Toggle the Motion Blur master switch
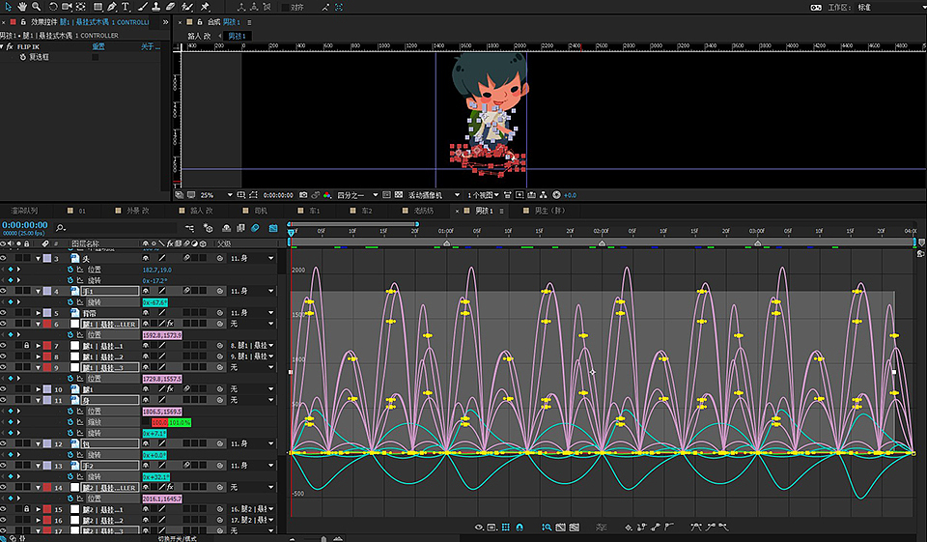The image size is (927, 542). click(x=255, y=228)
